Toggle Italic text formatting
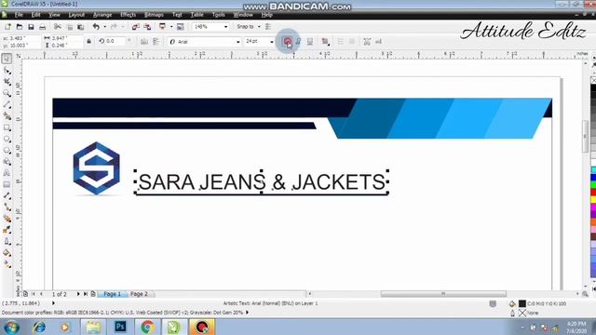 299,41
